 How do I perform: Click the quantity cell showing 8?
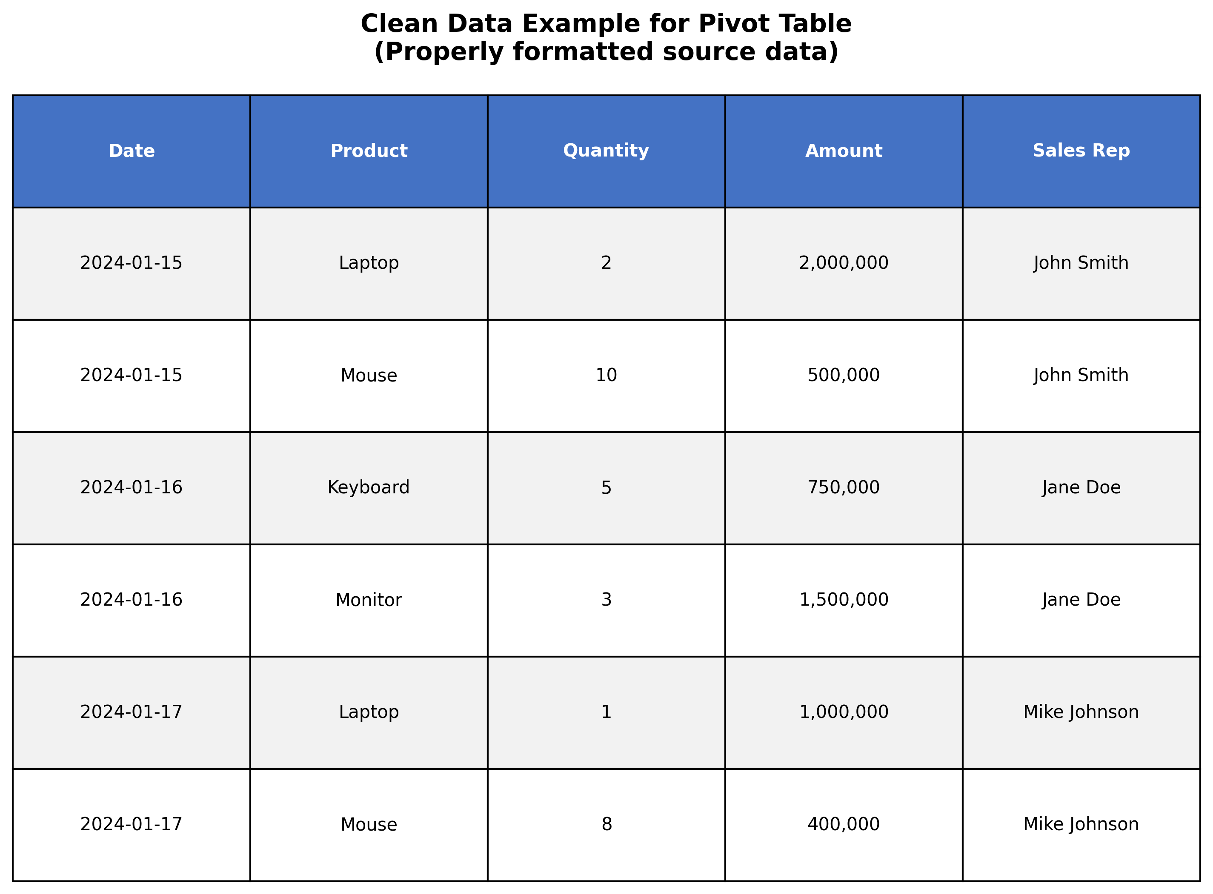tap(606, 825)
